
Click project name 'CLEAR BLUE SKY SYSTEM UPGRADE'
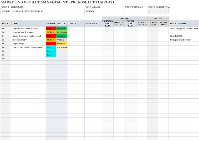(x=48, y=11)
